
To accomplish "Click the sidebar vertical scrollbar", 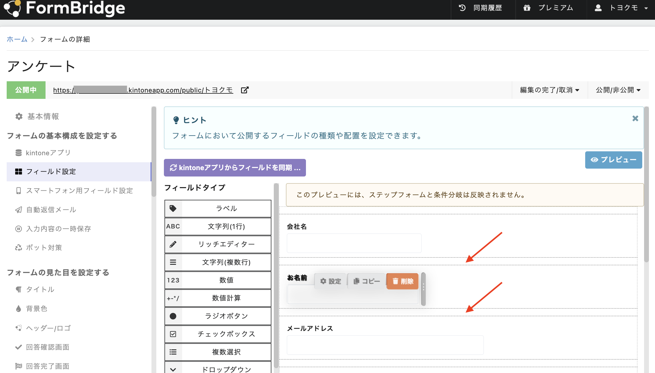I will [x=154, y=152].
